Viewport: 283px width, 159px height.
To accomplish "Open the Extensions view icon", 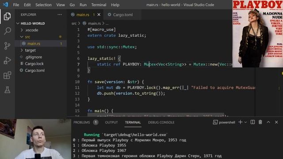I will point(7,75).
